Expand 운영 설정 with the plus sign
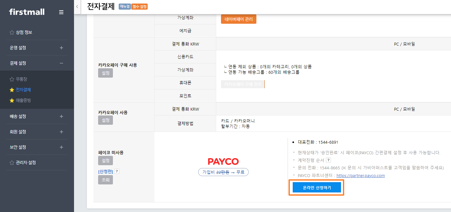Screen dimensions: 451x212 (61, 48)
